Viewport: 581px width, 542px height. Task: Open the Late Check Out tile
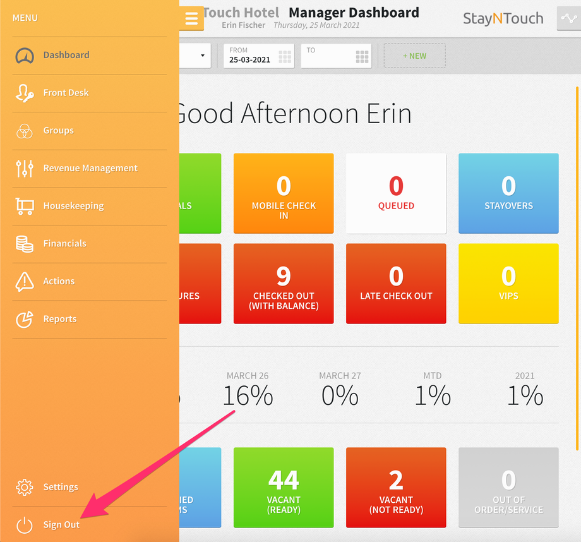click(396, 284)
